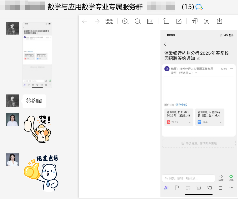The width and height of the screenshot is (238, 199).
Task: Click the translate image icon
Action: [194, 21]
